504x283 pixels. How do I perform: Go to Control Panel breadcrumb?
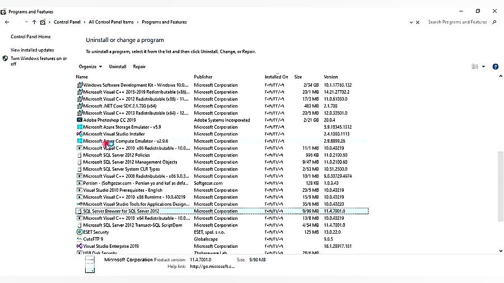pos(67,22)
